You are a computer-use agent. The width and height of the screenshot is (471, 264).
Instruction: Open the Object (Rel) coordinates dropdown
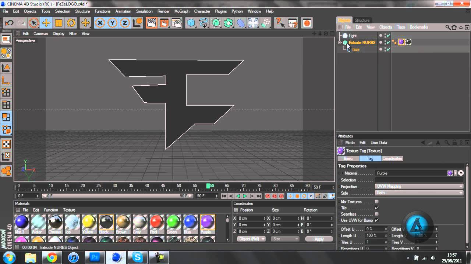click(x=251, y=239)
